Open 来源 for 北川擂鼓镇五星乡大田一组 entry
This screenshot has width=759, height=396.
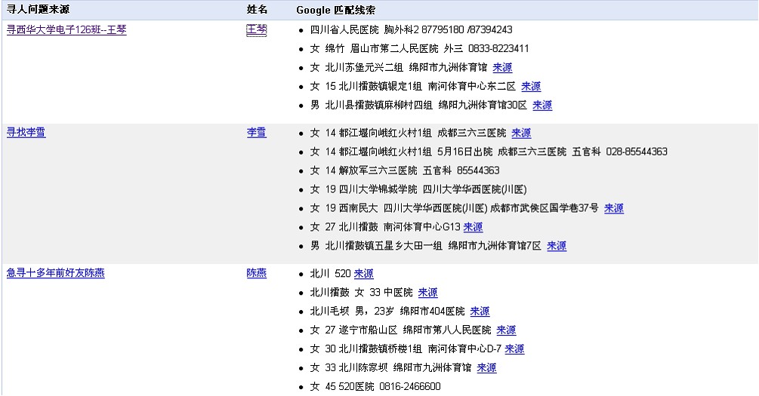click(x=557, y=246)
